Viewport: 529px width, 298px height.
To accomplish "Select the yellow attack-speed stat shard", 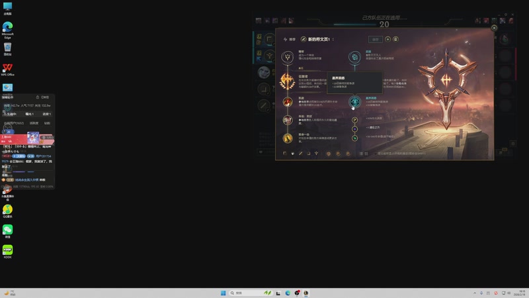I will 354,120.
